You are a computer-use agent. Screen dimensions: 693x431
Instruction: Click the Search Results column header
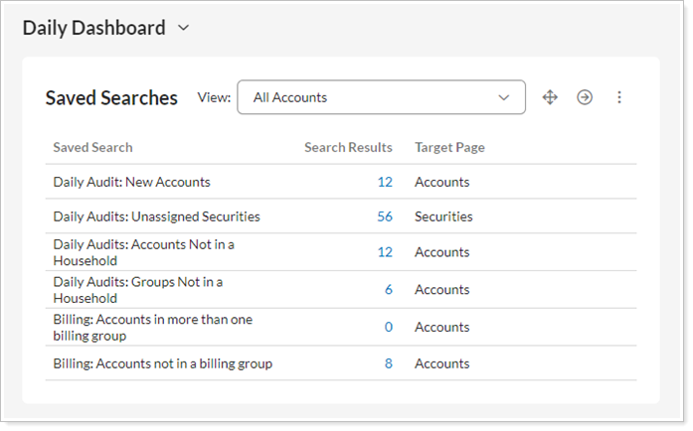tap(348, 147)
